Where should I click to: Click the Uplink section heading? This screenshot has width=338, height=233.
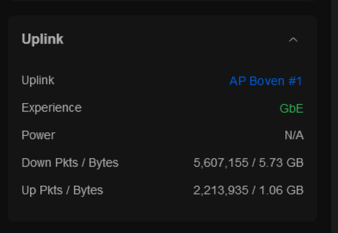[43, 39]
